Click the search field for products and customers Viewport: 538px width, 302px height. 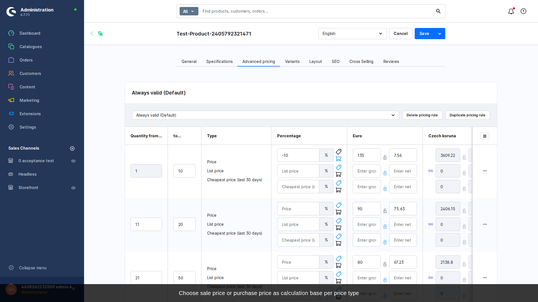pos(317,11)
